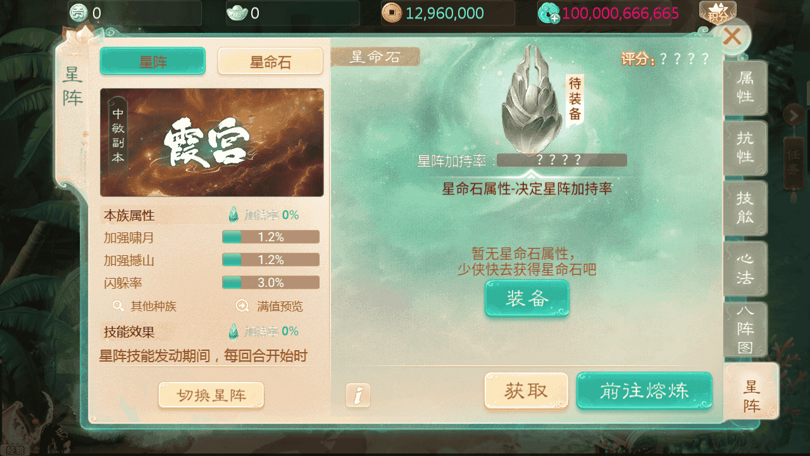Click the copper coin icon
The width and height of the screenshot is (810, 456).
coord(392,13)
